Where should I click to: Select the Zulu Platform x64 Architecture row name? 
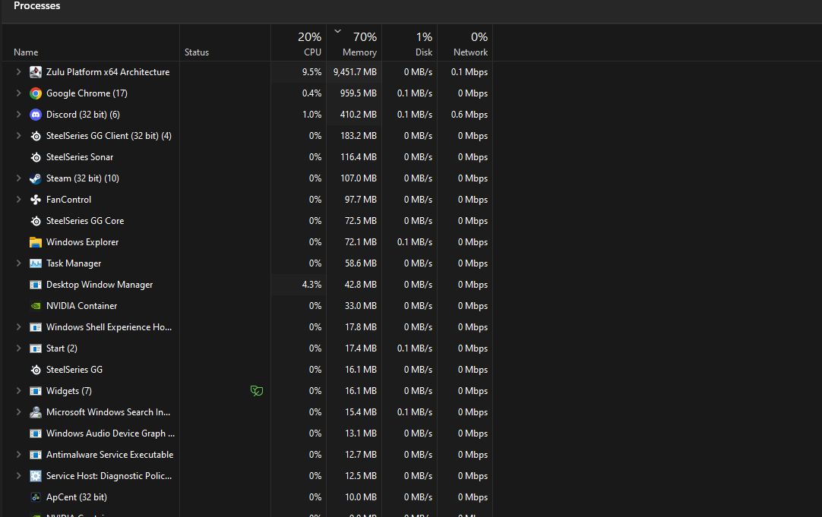point(107,72)
